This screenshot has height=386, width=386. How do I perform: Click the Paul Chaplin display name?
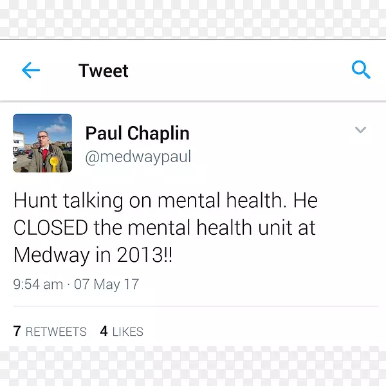[138, 133]
